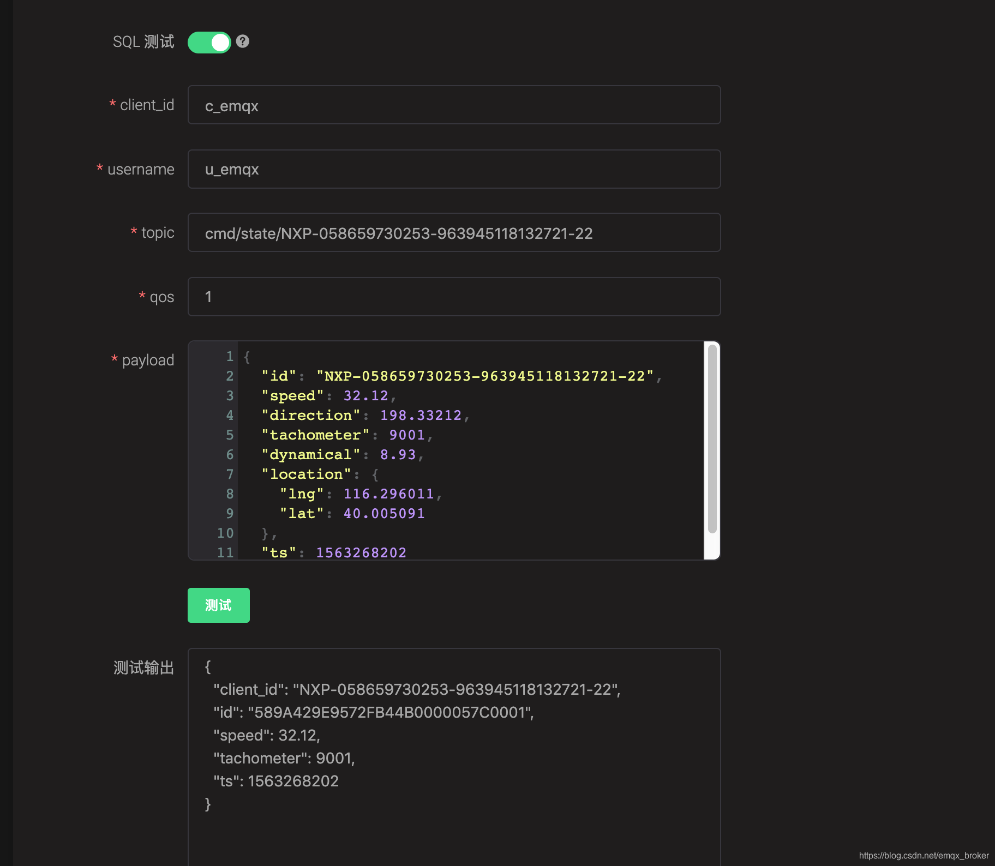Click the 测试输出 label

point(143,667)
